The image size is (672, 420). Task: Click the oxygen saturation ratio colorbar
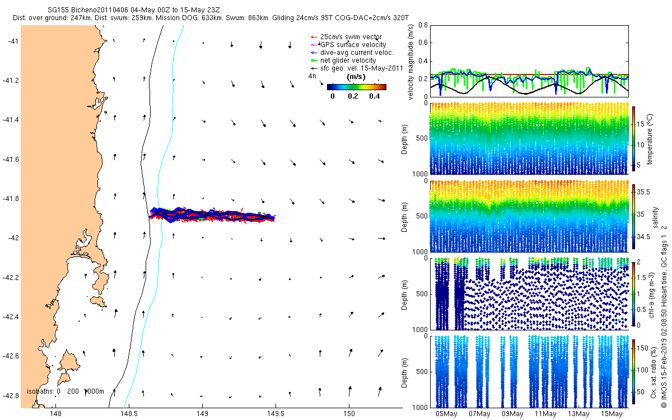633,371
